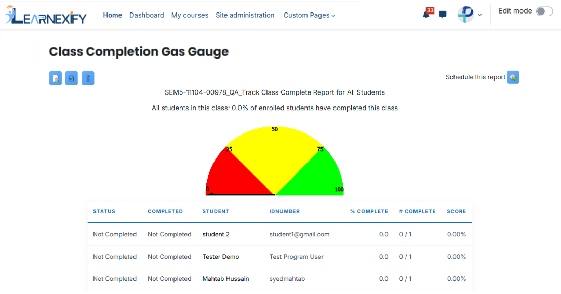Sort table by STUDENT column header
561x294 pixels.
coord(216,211)
